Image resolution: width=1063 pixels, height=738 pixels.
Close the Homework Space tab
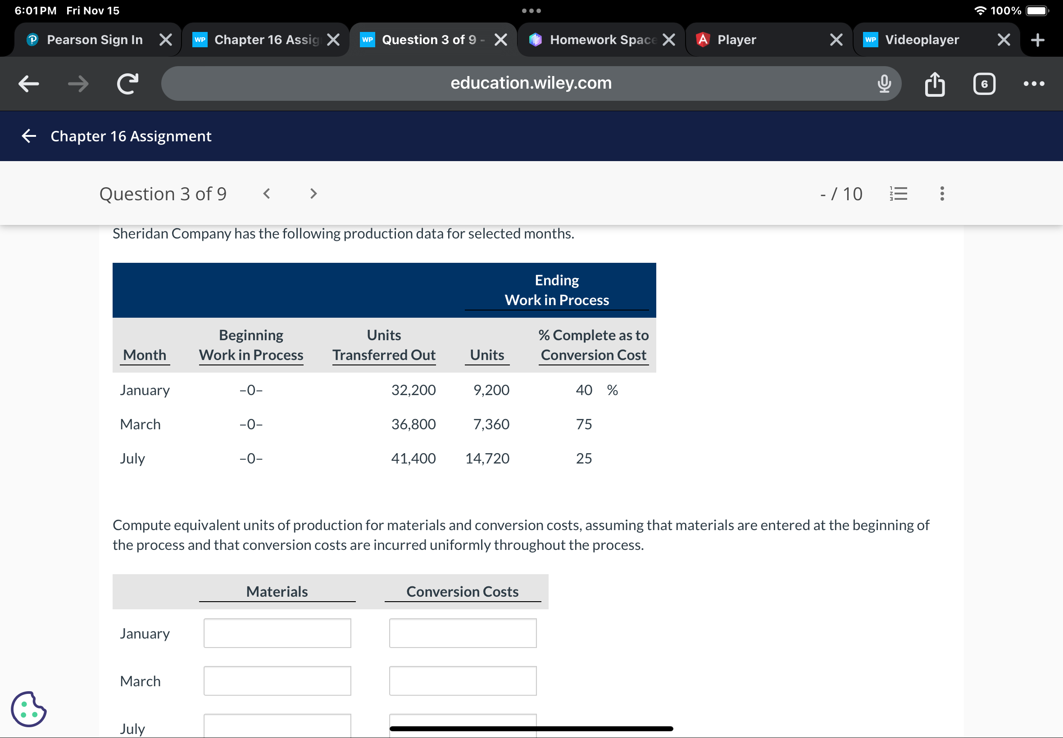tap(668, 40)
